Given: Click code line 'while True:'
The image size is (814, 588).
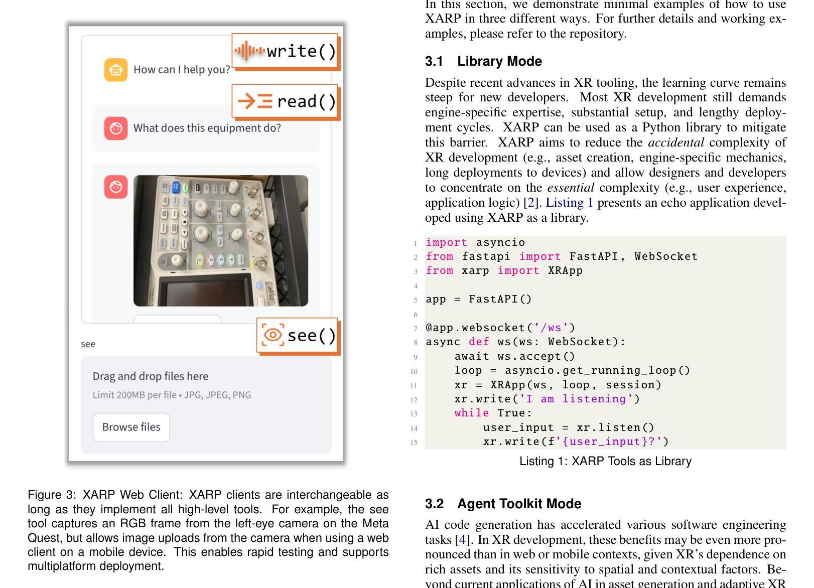Looking at the screenshot, I should tap(493, 413).
